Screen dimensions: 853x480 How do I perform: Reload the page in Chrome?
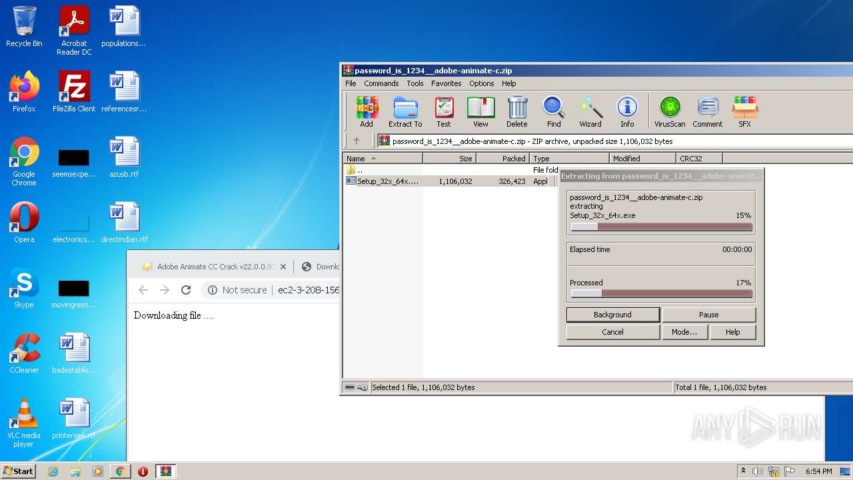[186, 290]
